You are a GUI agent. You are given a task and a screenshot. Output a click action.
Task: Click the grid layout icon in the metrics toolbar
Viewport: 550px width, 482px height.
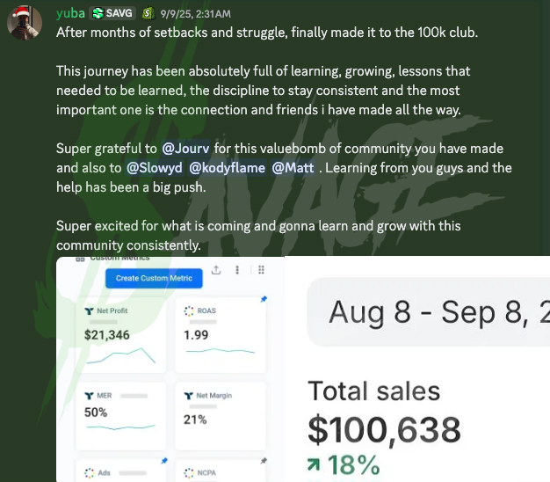click(x=260, y=271)
